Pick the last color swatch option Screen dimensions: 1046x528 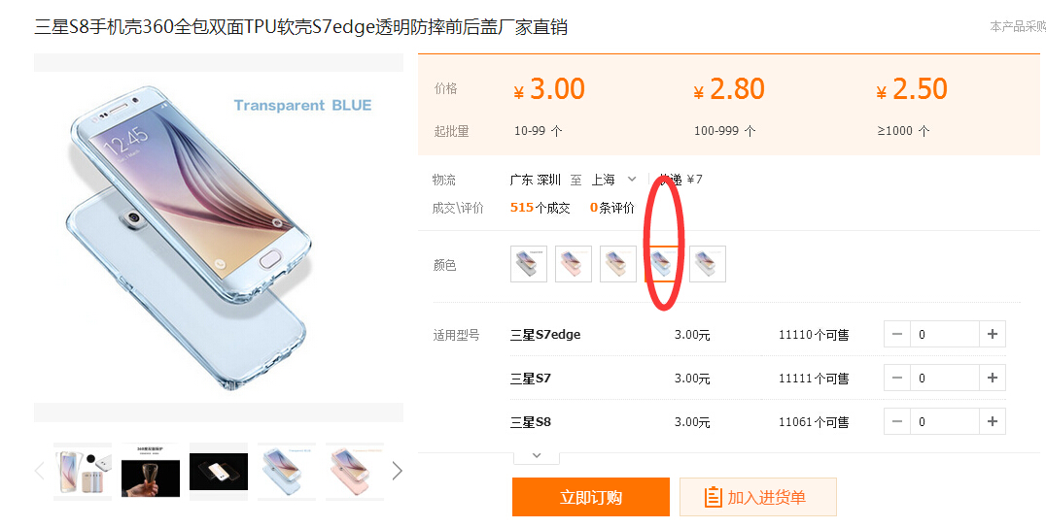707,264
